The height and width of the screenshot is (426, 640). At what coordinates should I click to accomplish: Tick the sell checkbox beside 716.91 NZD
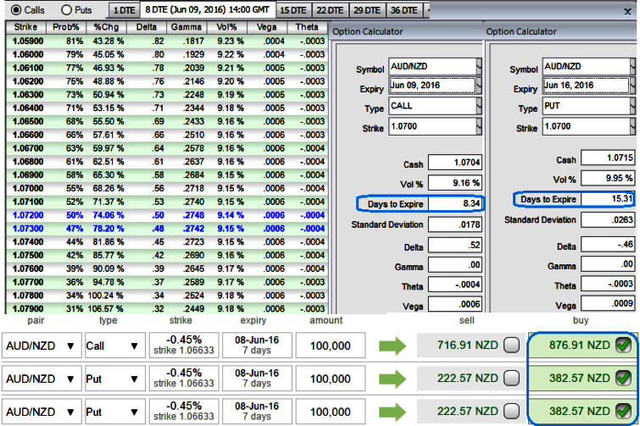(511, 346)
